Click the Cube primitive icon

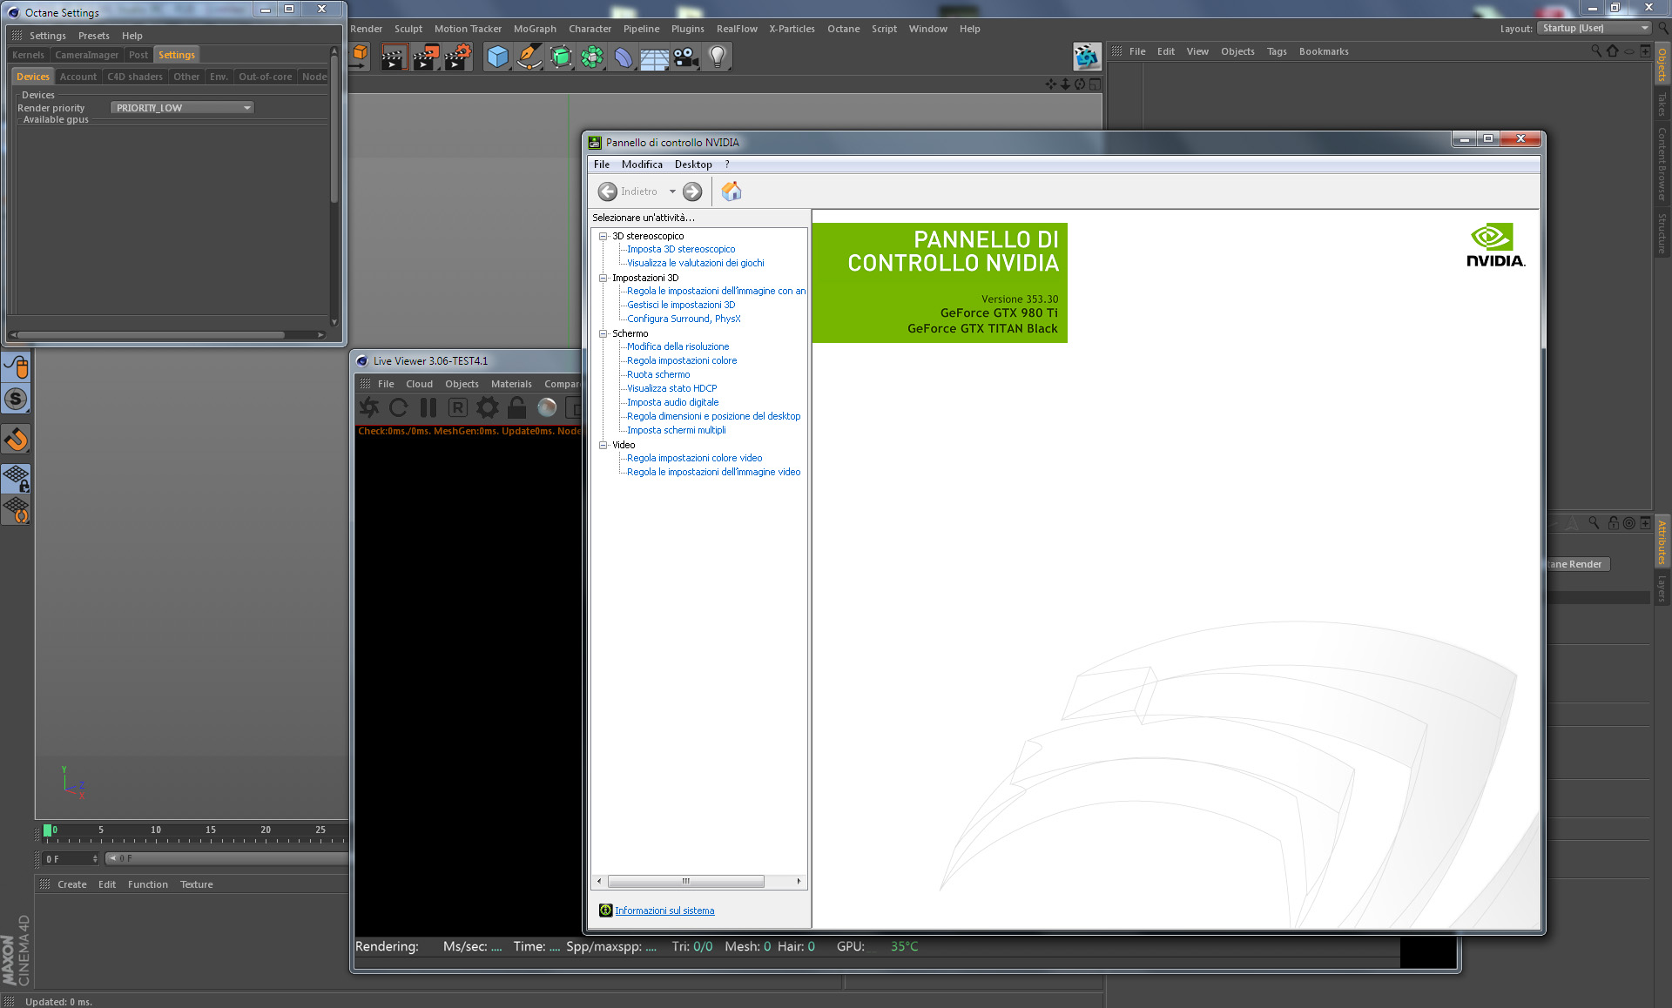(497, 57)
